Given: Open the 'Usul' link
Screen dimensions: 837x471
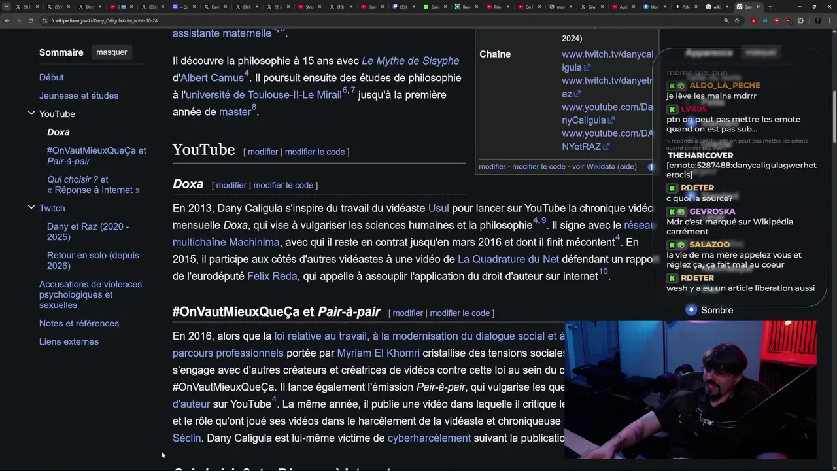Looking at the screenshot, I should [438, 208].
